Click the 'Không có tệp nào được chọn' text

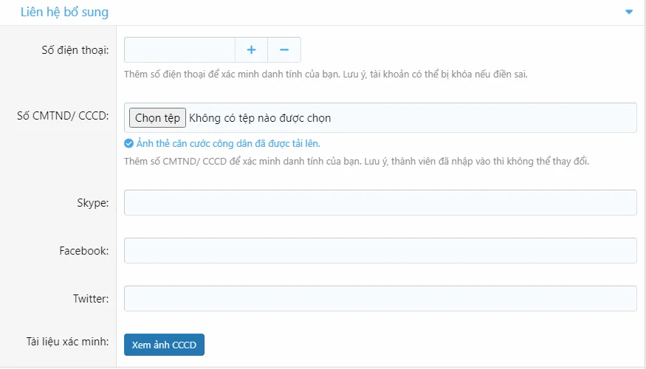point(260,118)
